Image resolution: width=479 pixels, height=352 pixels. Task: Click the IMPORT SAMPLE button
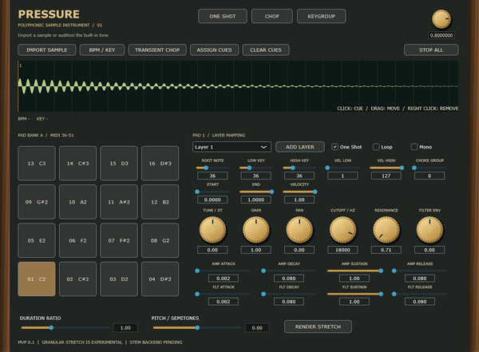[47, 49]
